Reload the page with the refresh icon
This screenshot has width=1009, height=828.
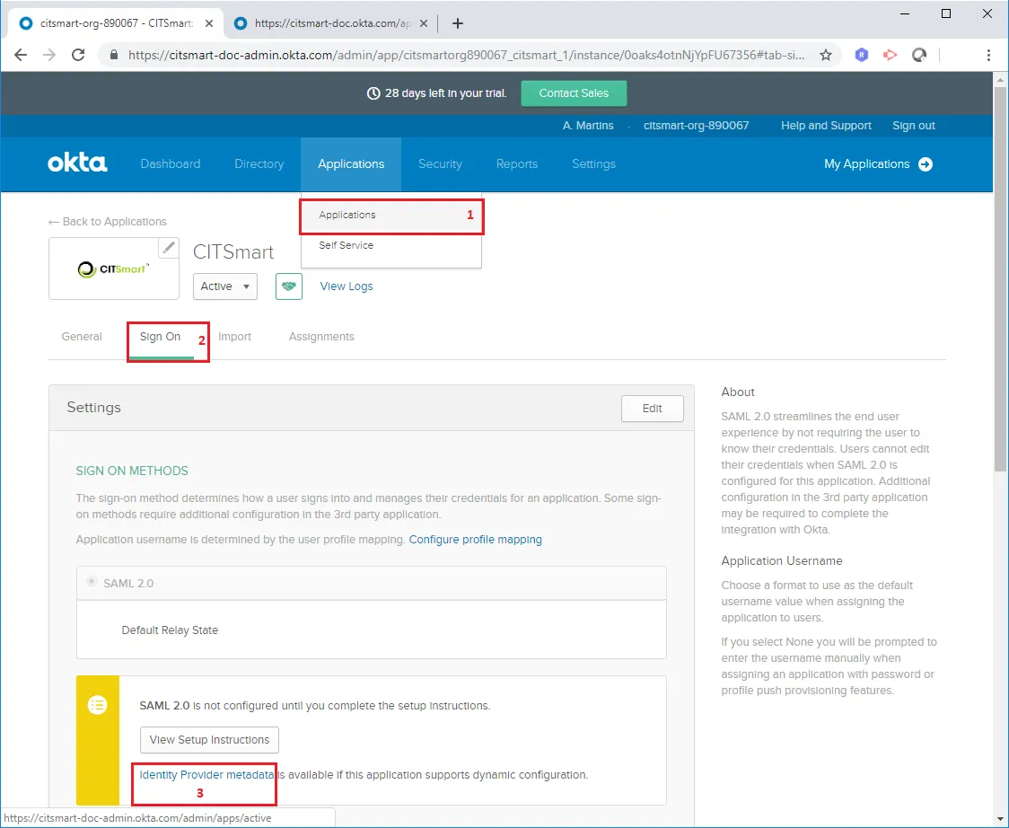(x=78, y=55)
